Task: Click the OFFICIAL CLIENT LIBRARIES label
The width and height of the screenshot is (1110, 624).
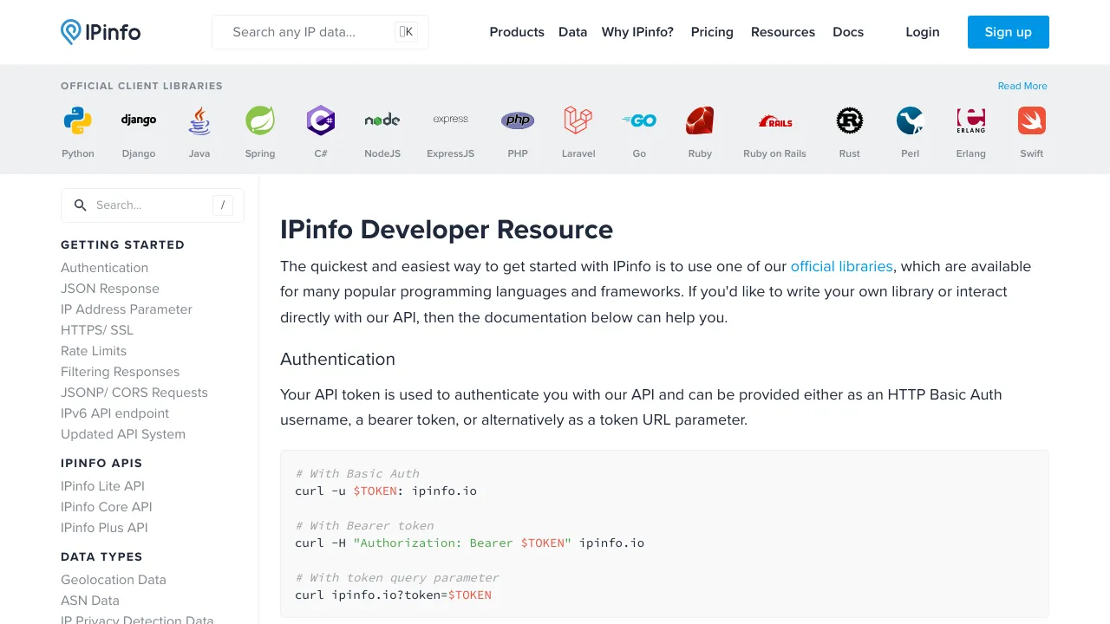Action: (x=141, y=86)
